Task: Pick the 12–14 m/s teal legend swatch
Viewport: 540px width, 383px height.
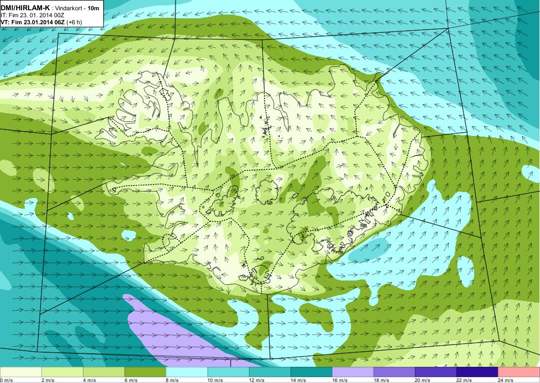Action: 269,372
